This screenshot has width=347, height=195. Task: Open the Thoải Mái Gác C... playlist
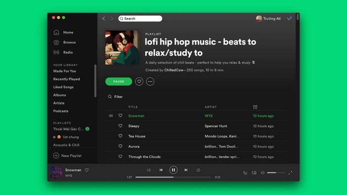pyautogui.click(x=68, y=129)
